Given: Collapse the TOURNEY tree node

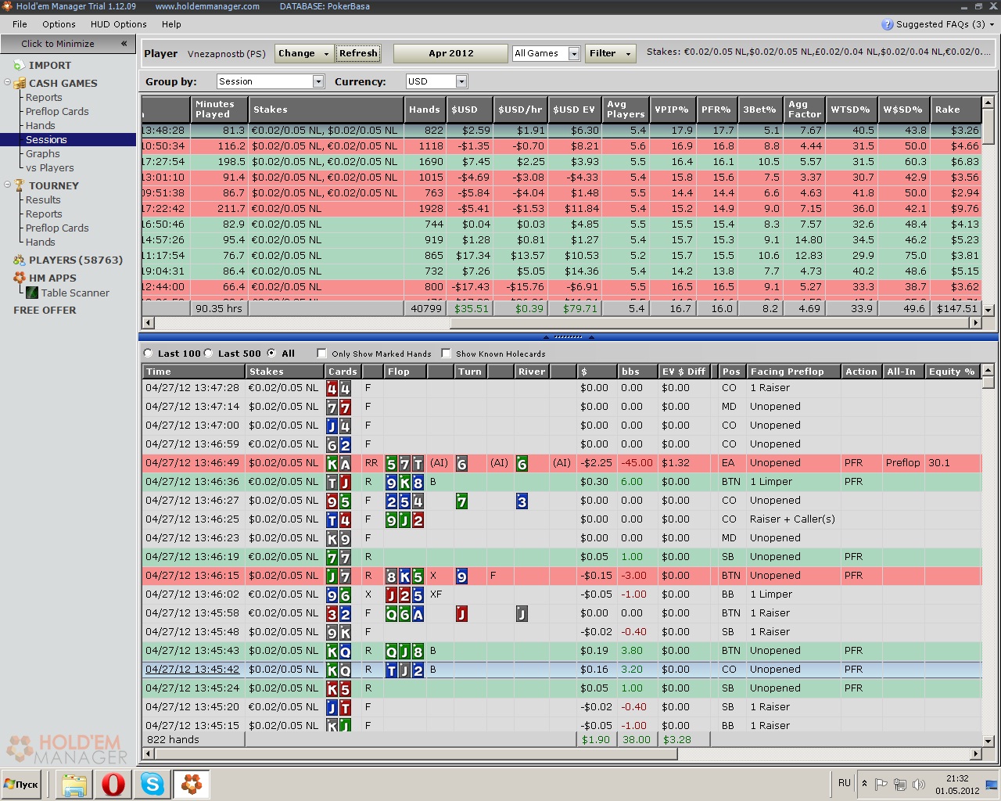Looking at the screenshot, I should coord(7,185).
